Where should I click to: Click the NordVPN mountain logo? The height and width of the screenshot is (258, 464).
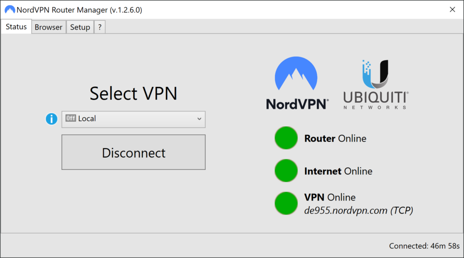pyautogui.click(x=297, y=84)
